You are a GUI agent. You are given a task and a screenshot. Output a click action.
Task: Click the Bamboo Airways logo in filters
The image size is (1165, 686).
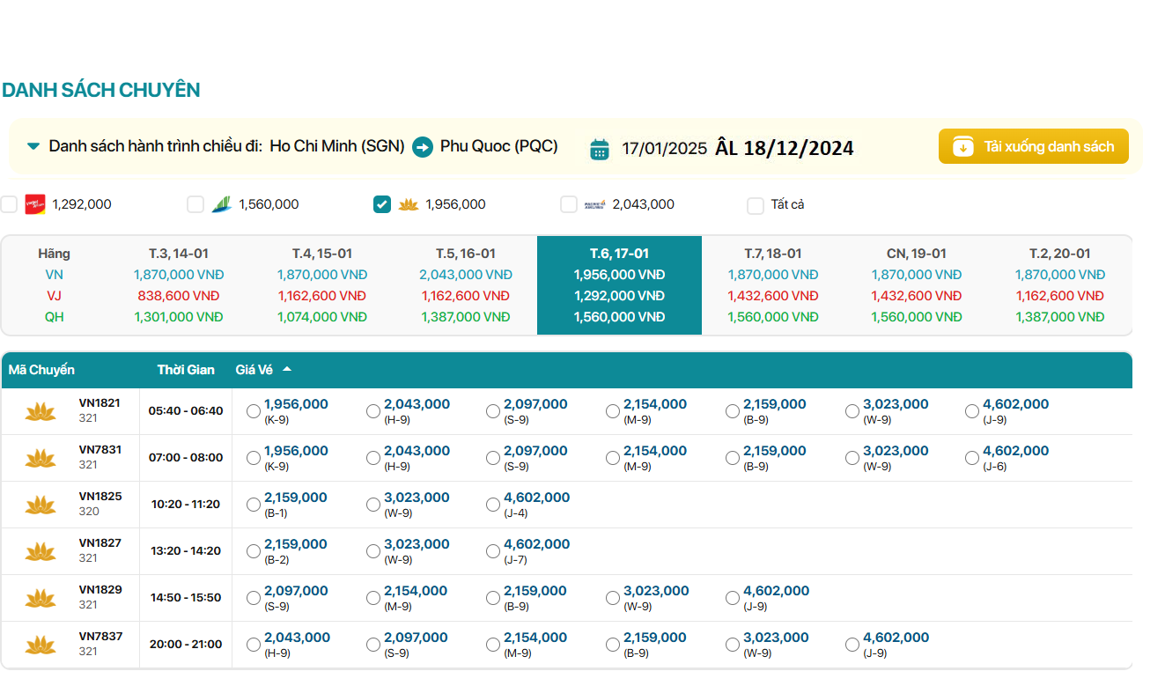(221, 204)
